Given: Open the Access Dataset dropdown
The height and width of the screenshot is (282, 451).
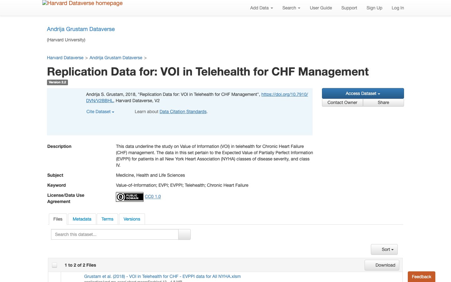Looking at the screenshot, I should (363, 93).
